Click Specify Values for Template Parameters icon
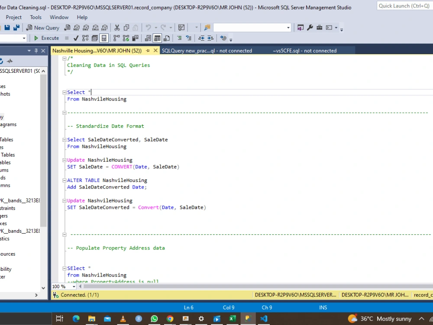The image size is (433, 325). [223, 38]
